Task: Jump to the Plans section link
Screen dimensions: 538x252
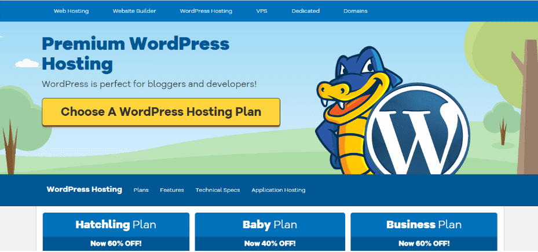Action: click(141, 190)
